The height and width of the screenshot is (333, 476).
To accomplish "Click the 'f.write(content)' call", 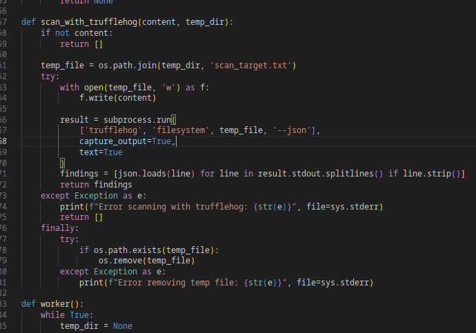I will click(x=118, y=98).
